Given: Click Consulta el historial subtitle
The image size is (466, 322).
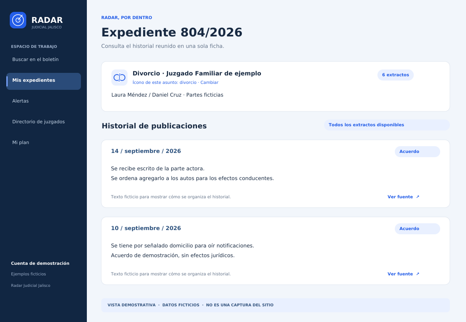Looking at the screenshot, I should (x=163, y=46).
